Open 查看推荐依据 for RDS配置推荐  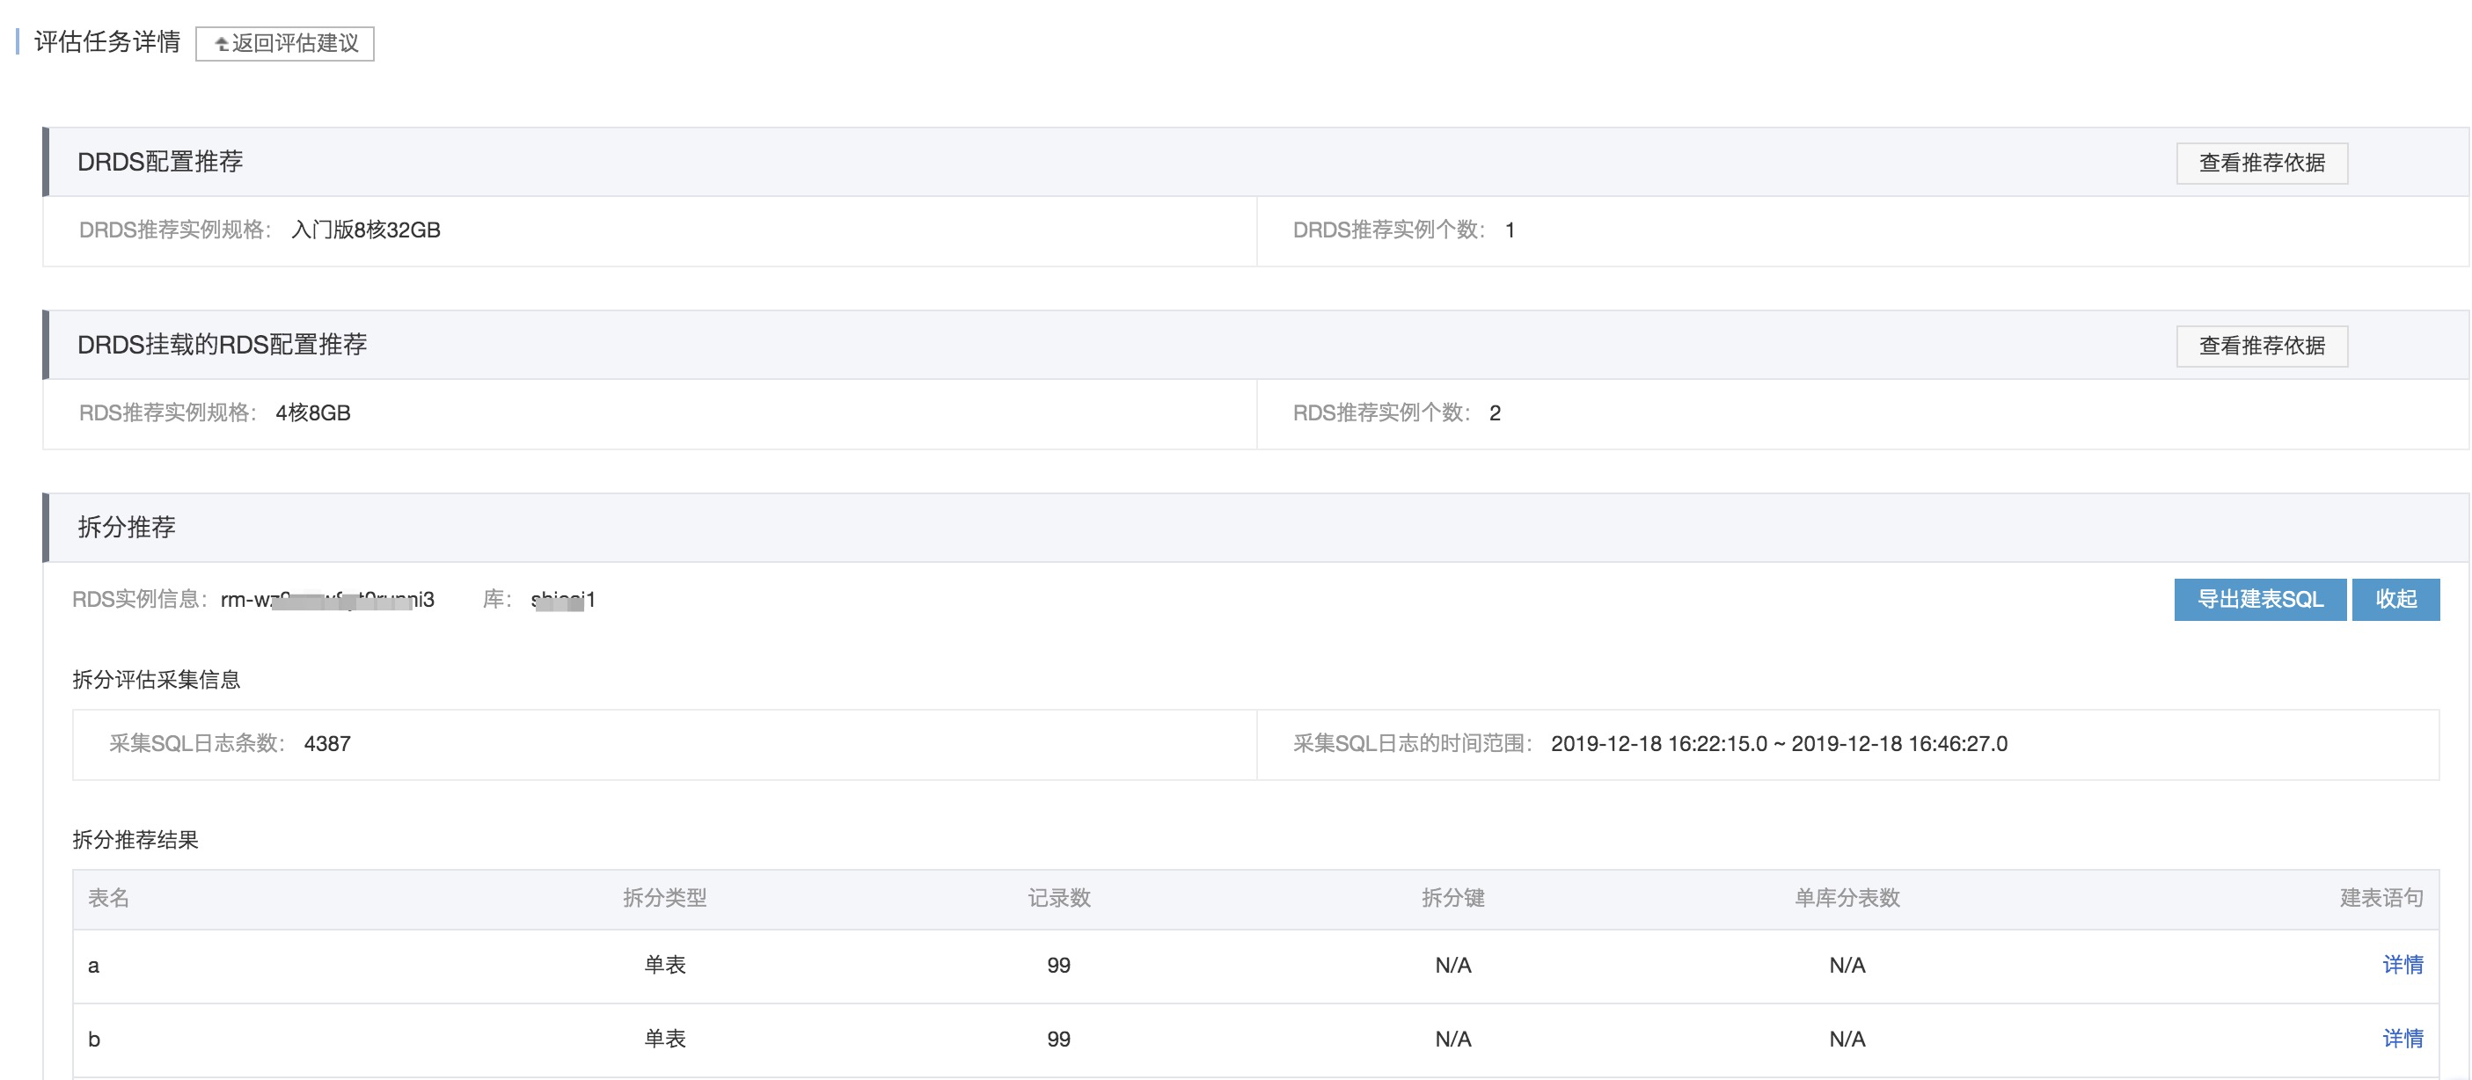point(2261,347)
